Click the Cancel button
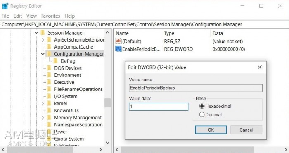289x153 pixels. coord(246,130)
